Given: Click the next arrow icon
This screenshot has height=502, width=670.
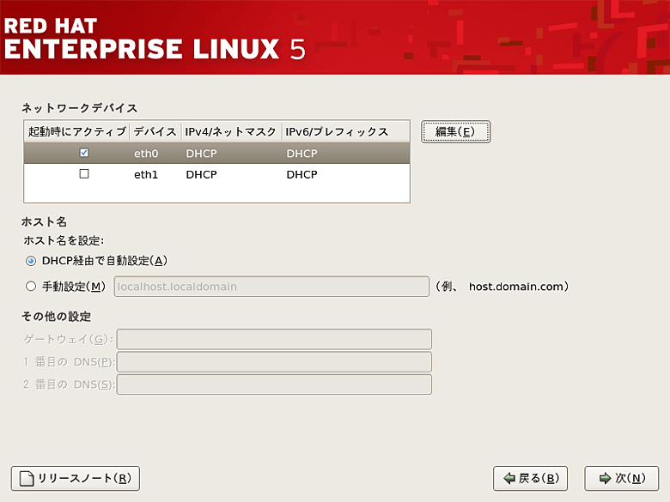Looking at the screenshot, I should click(605, 478).
